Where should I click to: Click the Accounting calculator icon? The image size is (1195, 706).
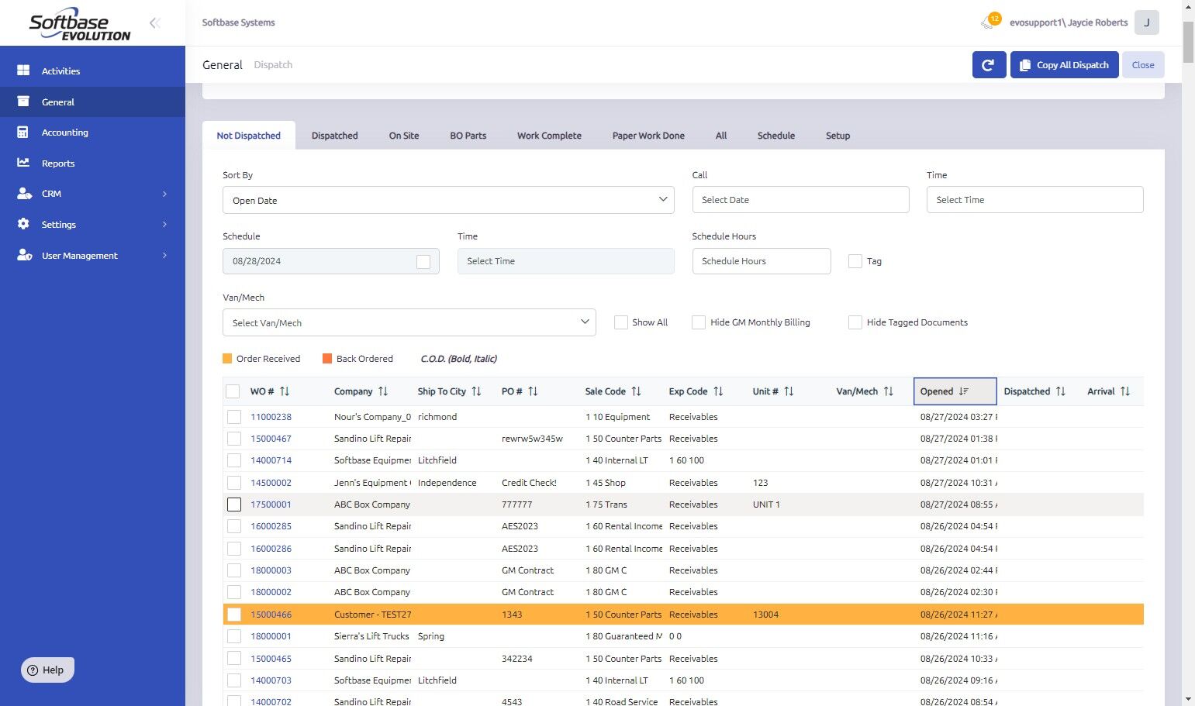coord(23,133)
